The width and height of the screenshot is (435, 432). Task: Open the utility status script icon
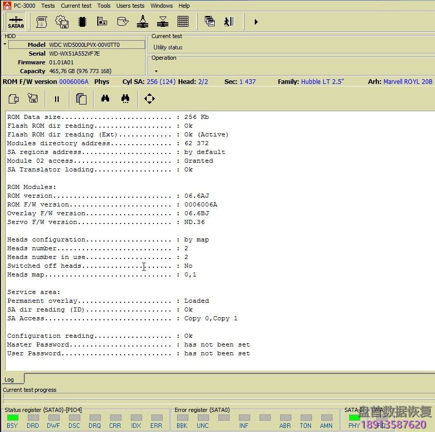coord(40,22)
